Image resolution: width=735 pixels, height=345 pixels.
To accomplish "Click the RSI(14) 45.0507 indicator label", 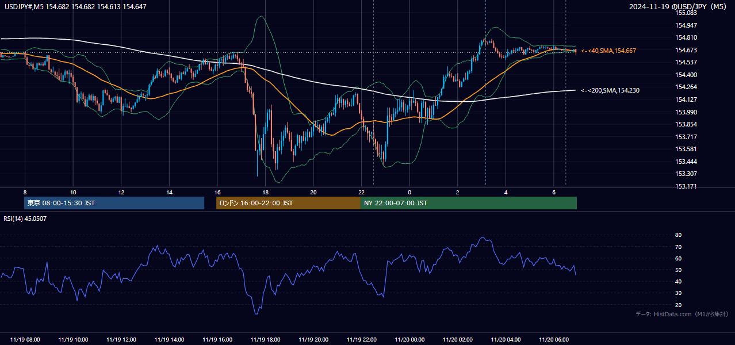I will coord(25,218).
